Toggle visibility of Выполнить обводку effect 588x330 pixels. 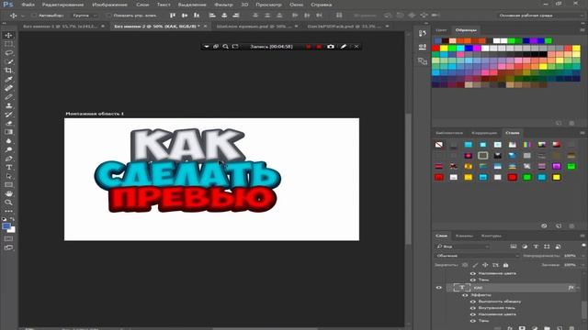[472, 302]
